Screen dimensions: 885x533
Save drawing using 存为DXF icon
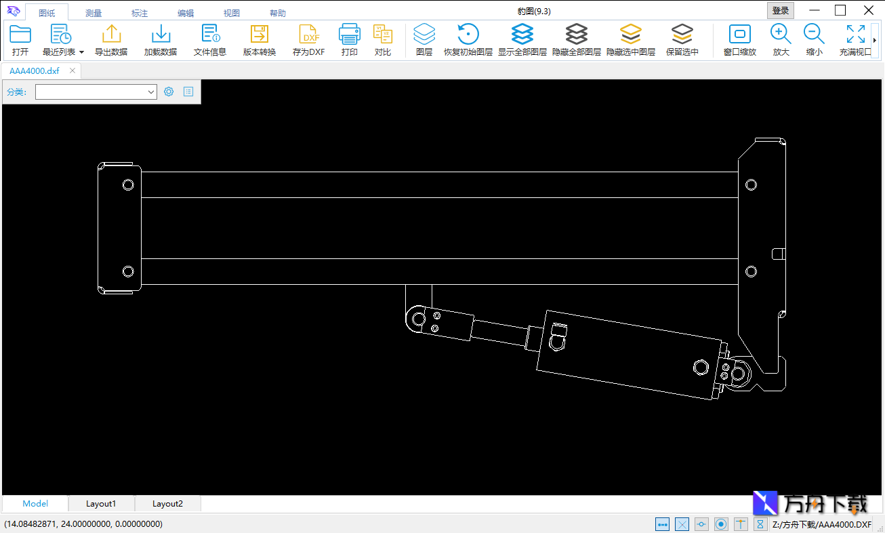pos(309,35)
